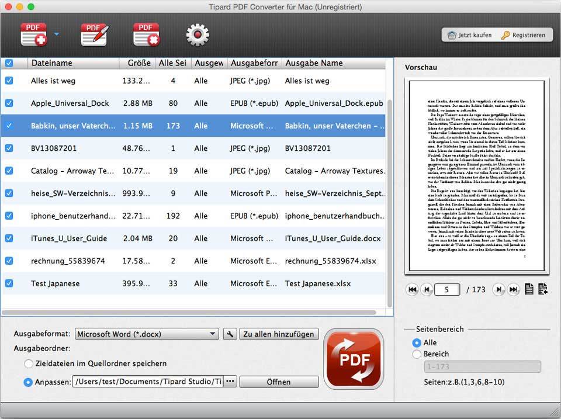Uncheck Catalog - Arroway row checkbox
This screenshot has height=419, width=561.
(x=9, y=171)
